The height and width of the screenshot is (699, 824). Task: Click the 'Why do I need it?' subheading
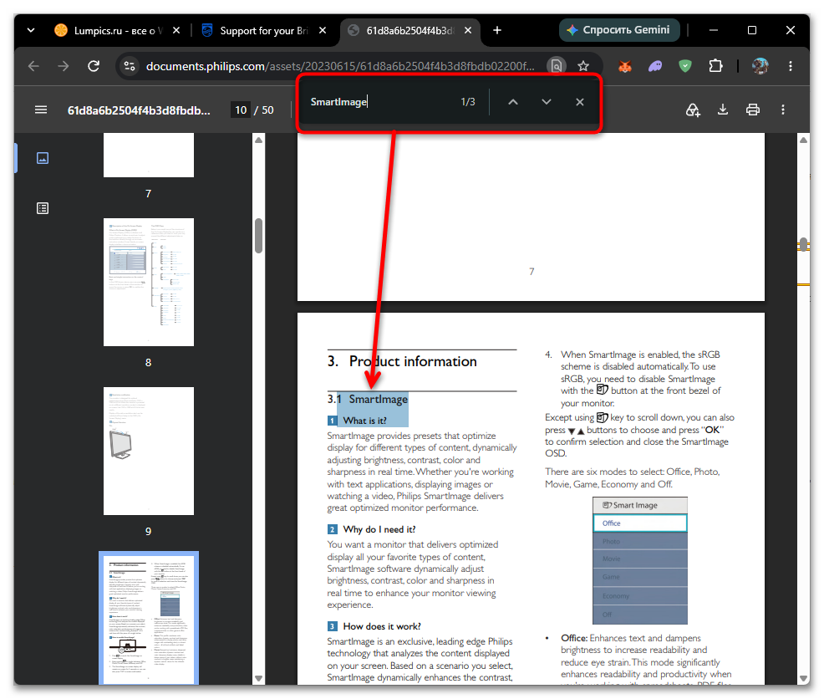point(379,529)
